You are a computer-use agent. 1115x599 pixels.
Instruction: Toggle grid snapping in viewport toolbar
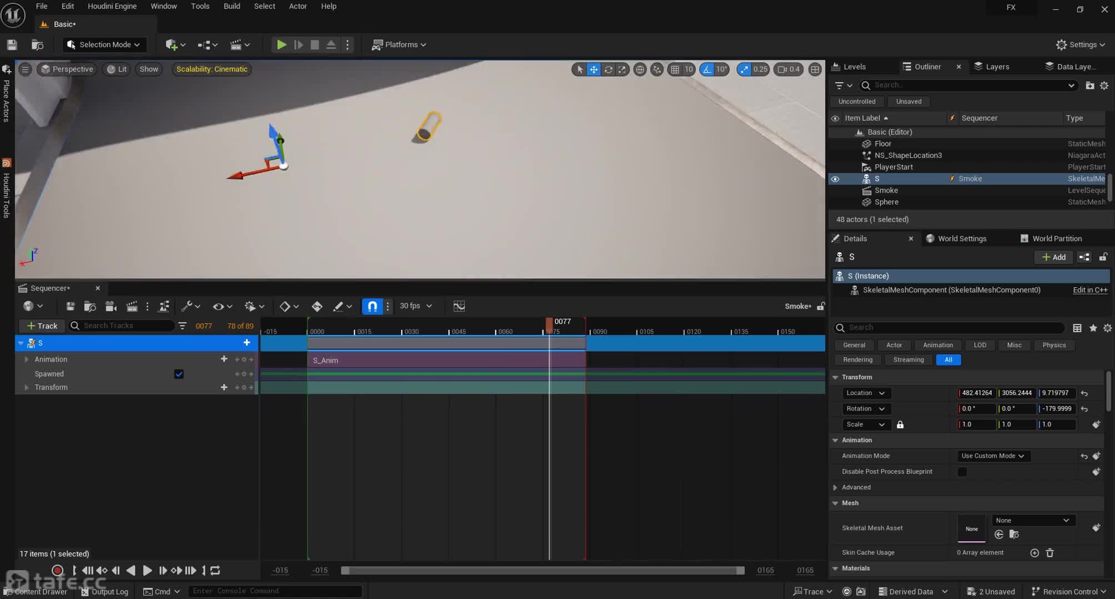coord(675,69)
